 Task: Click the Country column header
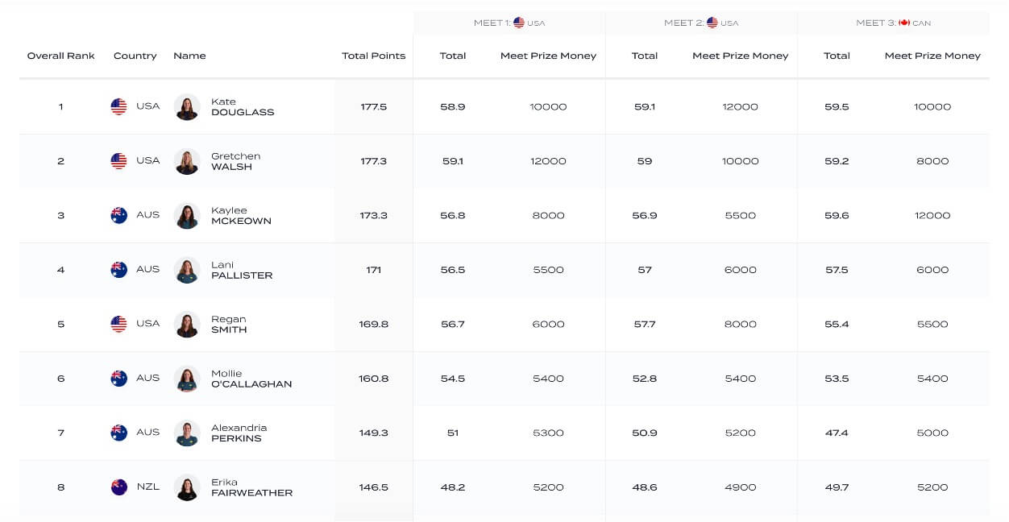click(x=135, y=56)
